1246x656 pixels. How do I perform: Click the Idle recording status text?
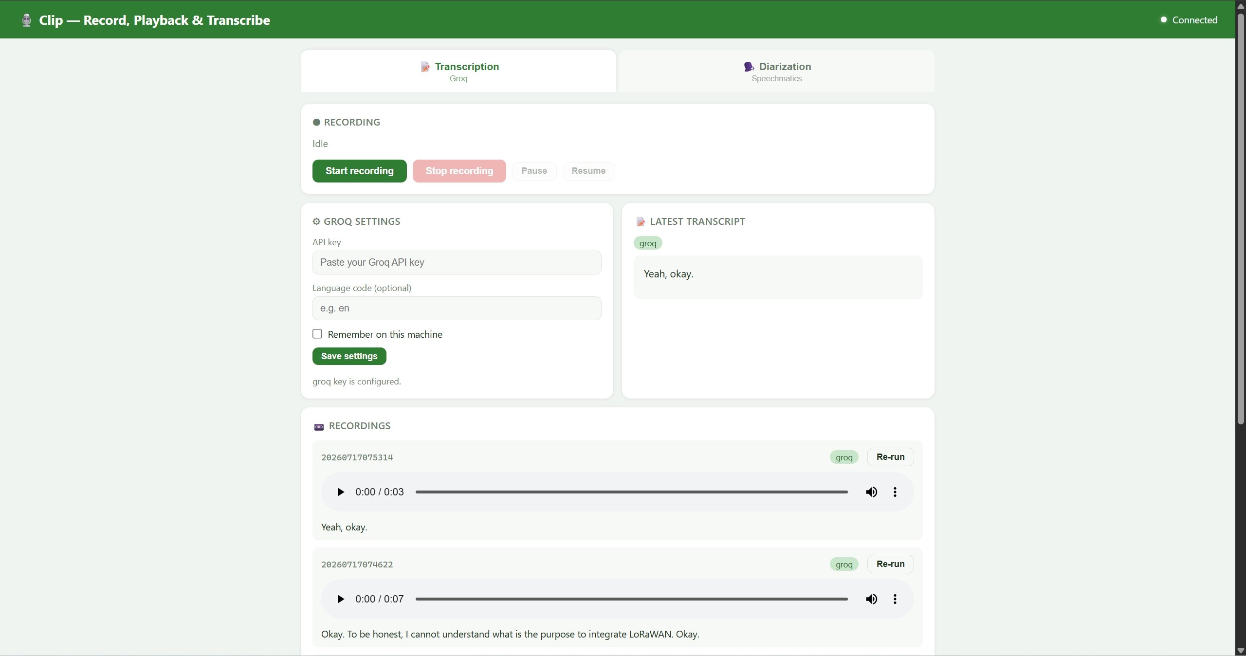pos(320,144)
